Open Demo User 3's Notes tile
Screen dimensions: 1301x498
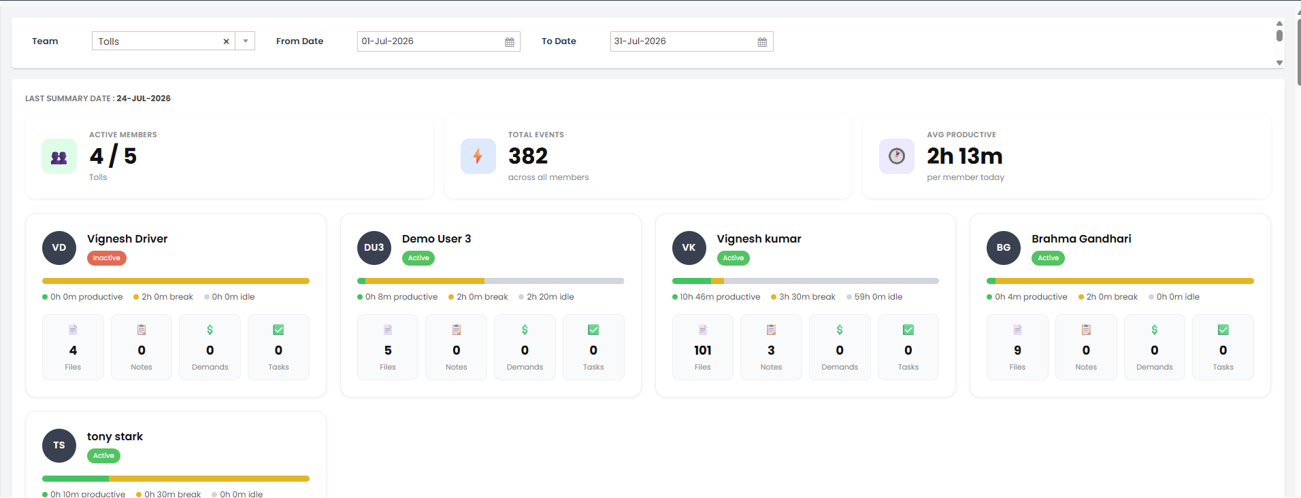(457, 347)
